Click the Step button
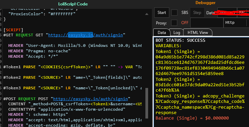Viewport: 249px width, 127px height. pos(197,13)
